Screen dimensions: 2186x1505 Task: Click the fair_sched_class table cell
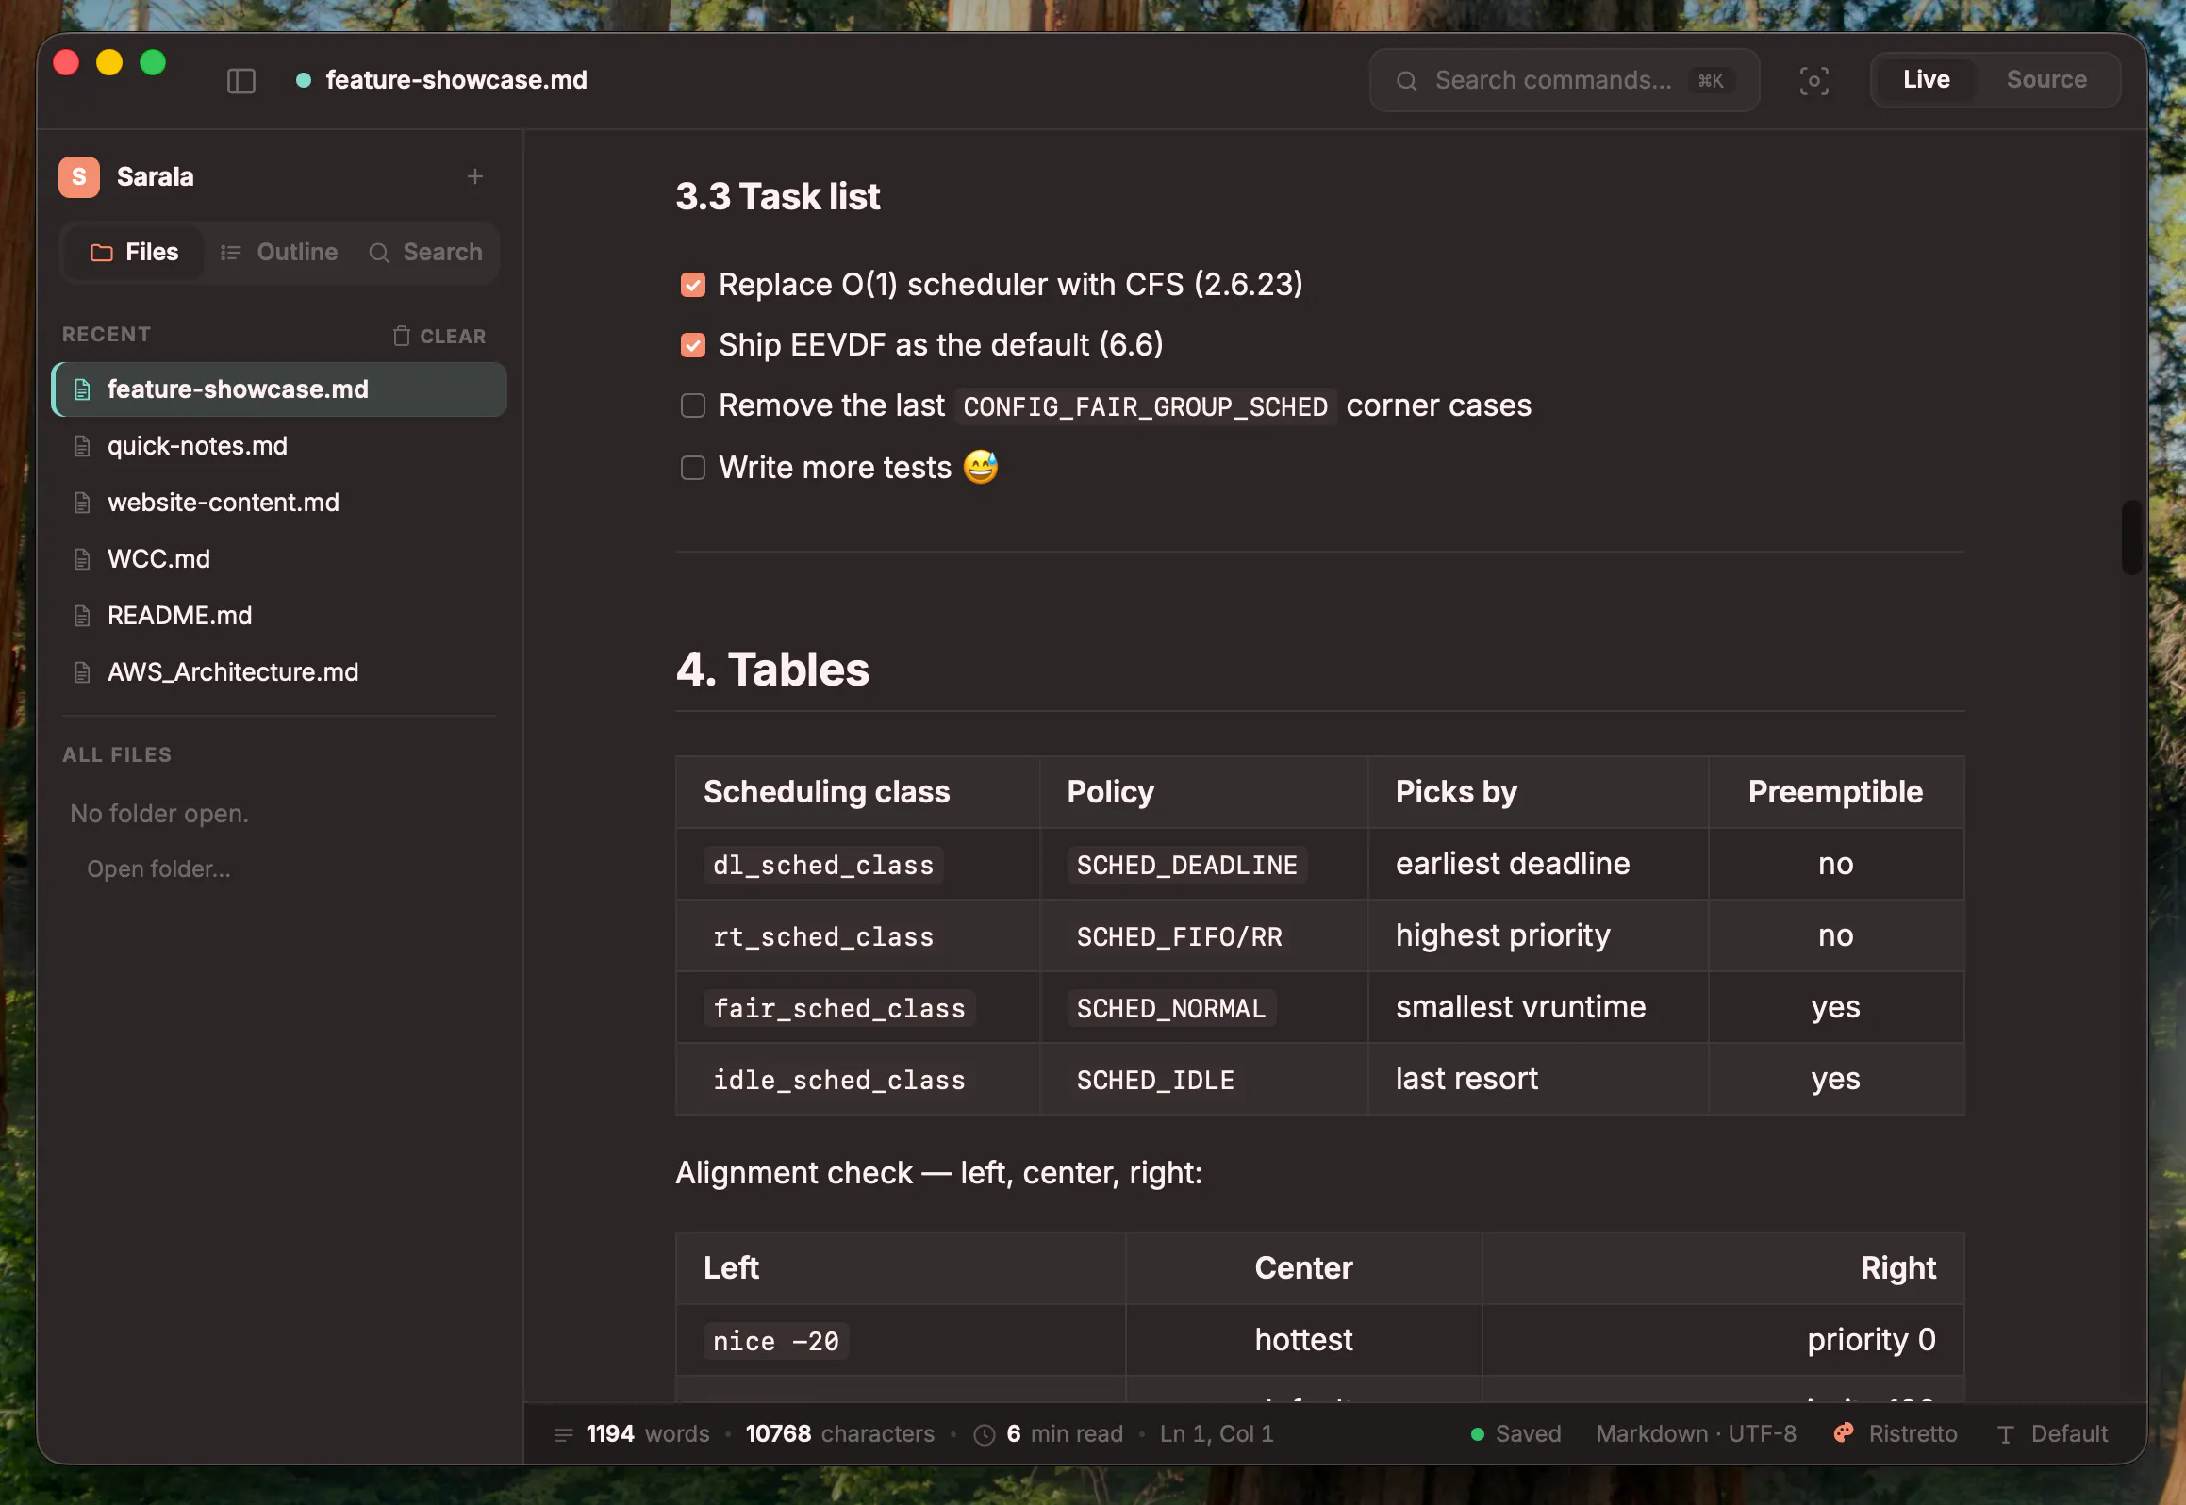click(x=858, y=1008)
